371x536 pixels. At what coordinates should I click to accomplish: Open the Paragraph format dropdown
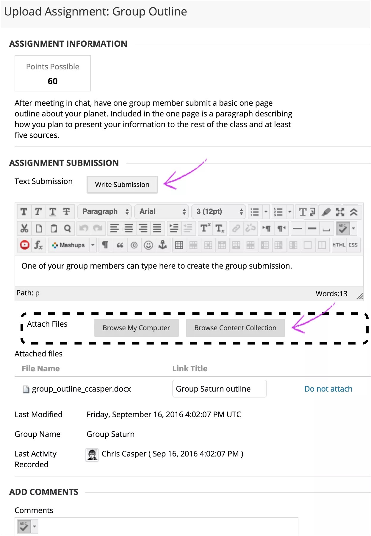[105, 212]
